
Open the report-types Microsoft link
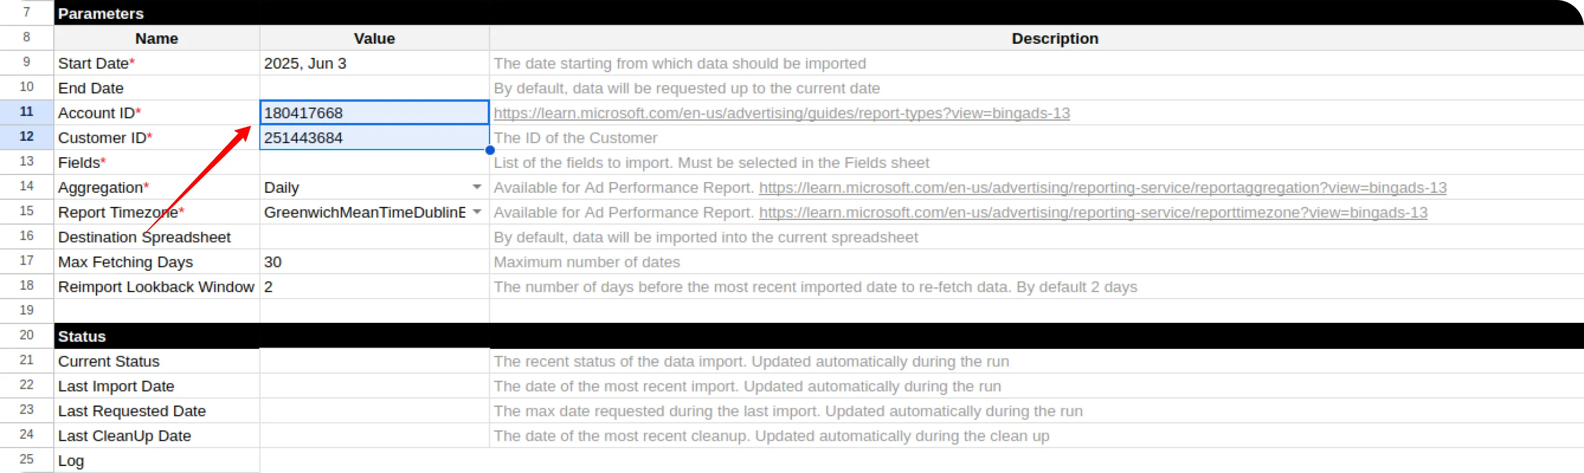pos(781,113)
